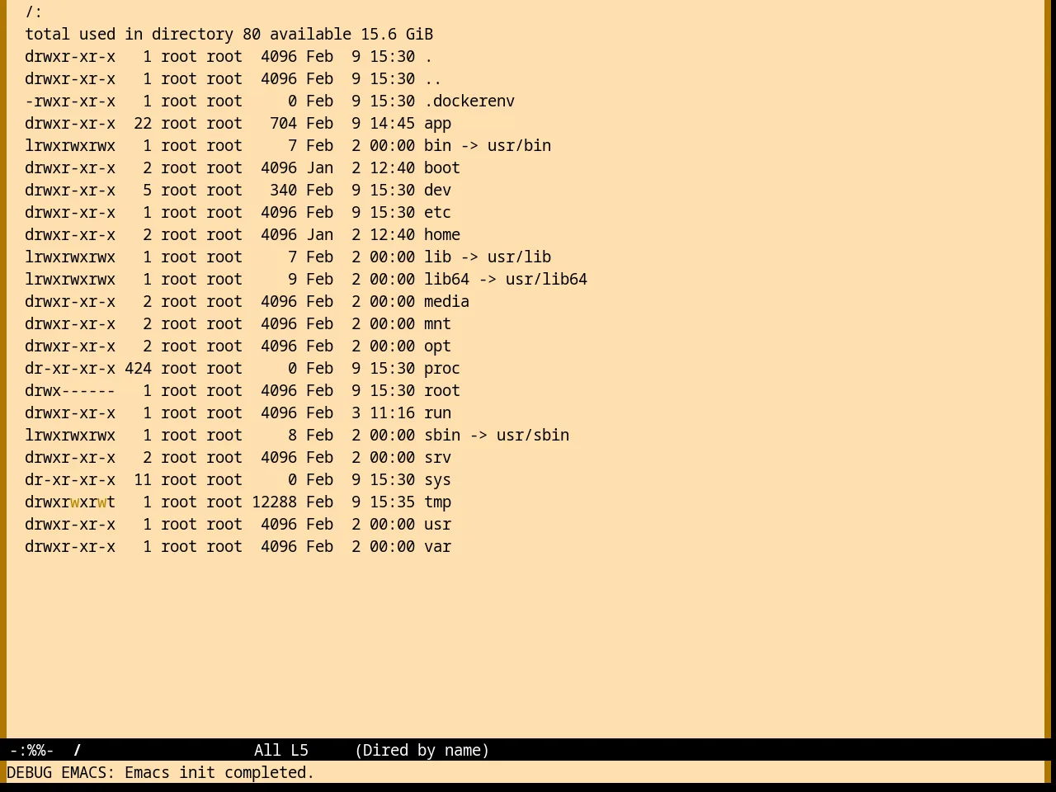Select the sys directory

437,479
